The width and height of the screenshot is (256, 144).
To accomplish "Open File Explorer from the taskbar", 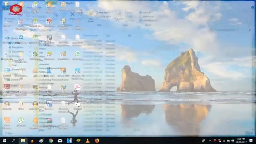I will pos(23,140).
